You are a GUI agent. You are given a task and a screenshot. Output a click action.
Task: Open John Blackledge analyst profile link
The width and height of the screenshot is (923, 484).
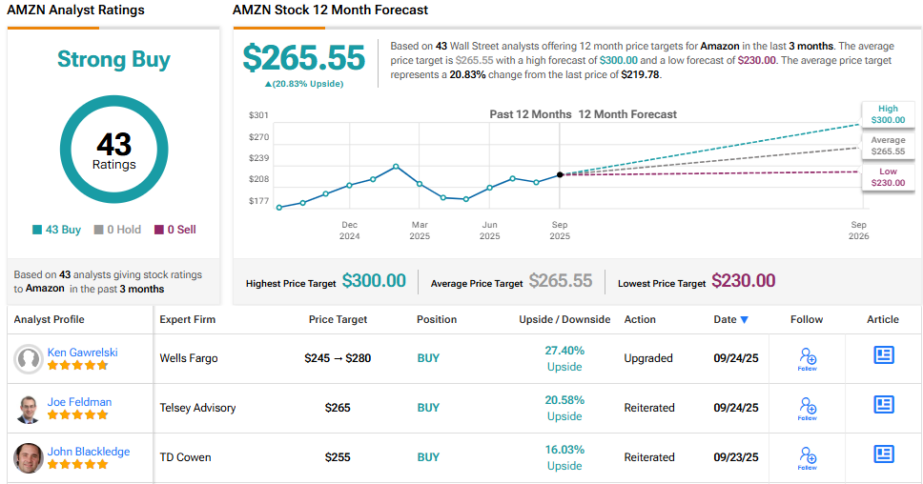(89, 451)
